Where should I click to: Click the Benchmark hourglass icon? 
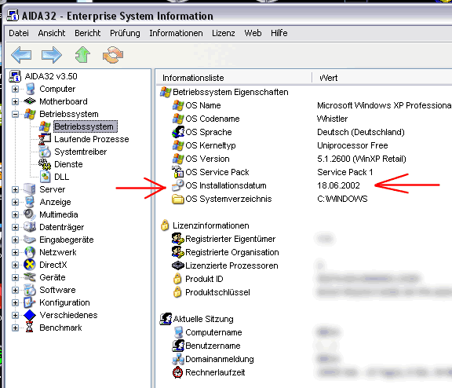click(x=29, y=328)
